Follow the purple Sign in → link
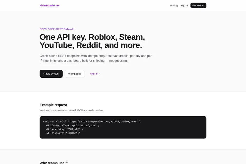Screen dimensions: 246x164 coord(95,74)
